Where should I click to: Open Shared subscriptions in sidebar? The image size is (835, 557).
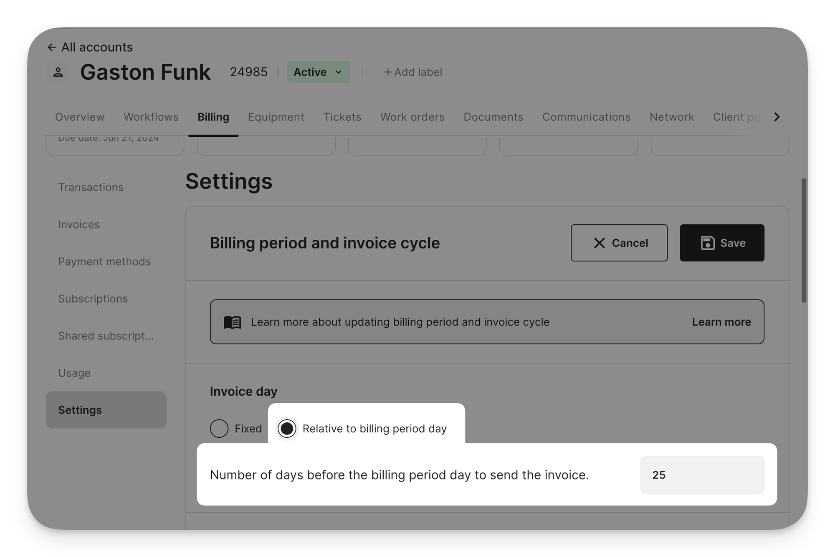pos(106,336)
